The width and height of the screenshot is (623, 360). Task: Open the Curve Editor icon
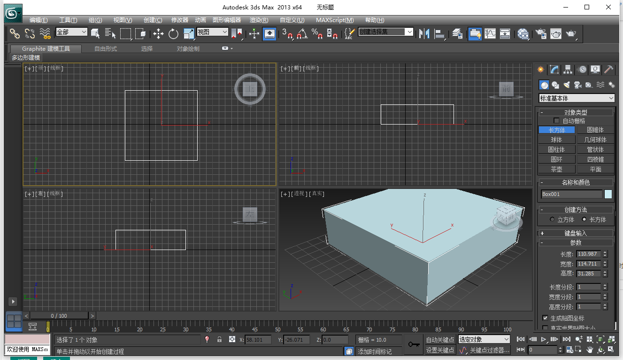[490, 33]
